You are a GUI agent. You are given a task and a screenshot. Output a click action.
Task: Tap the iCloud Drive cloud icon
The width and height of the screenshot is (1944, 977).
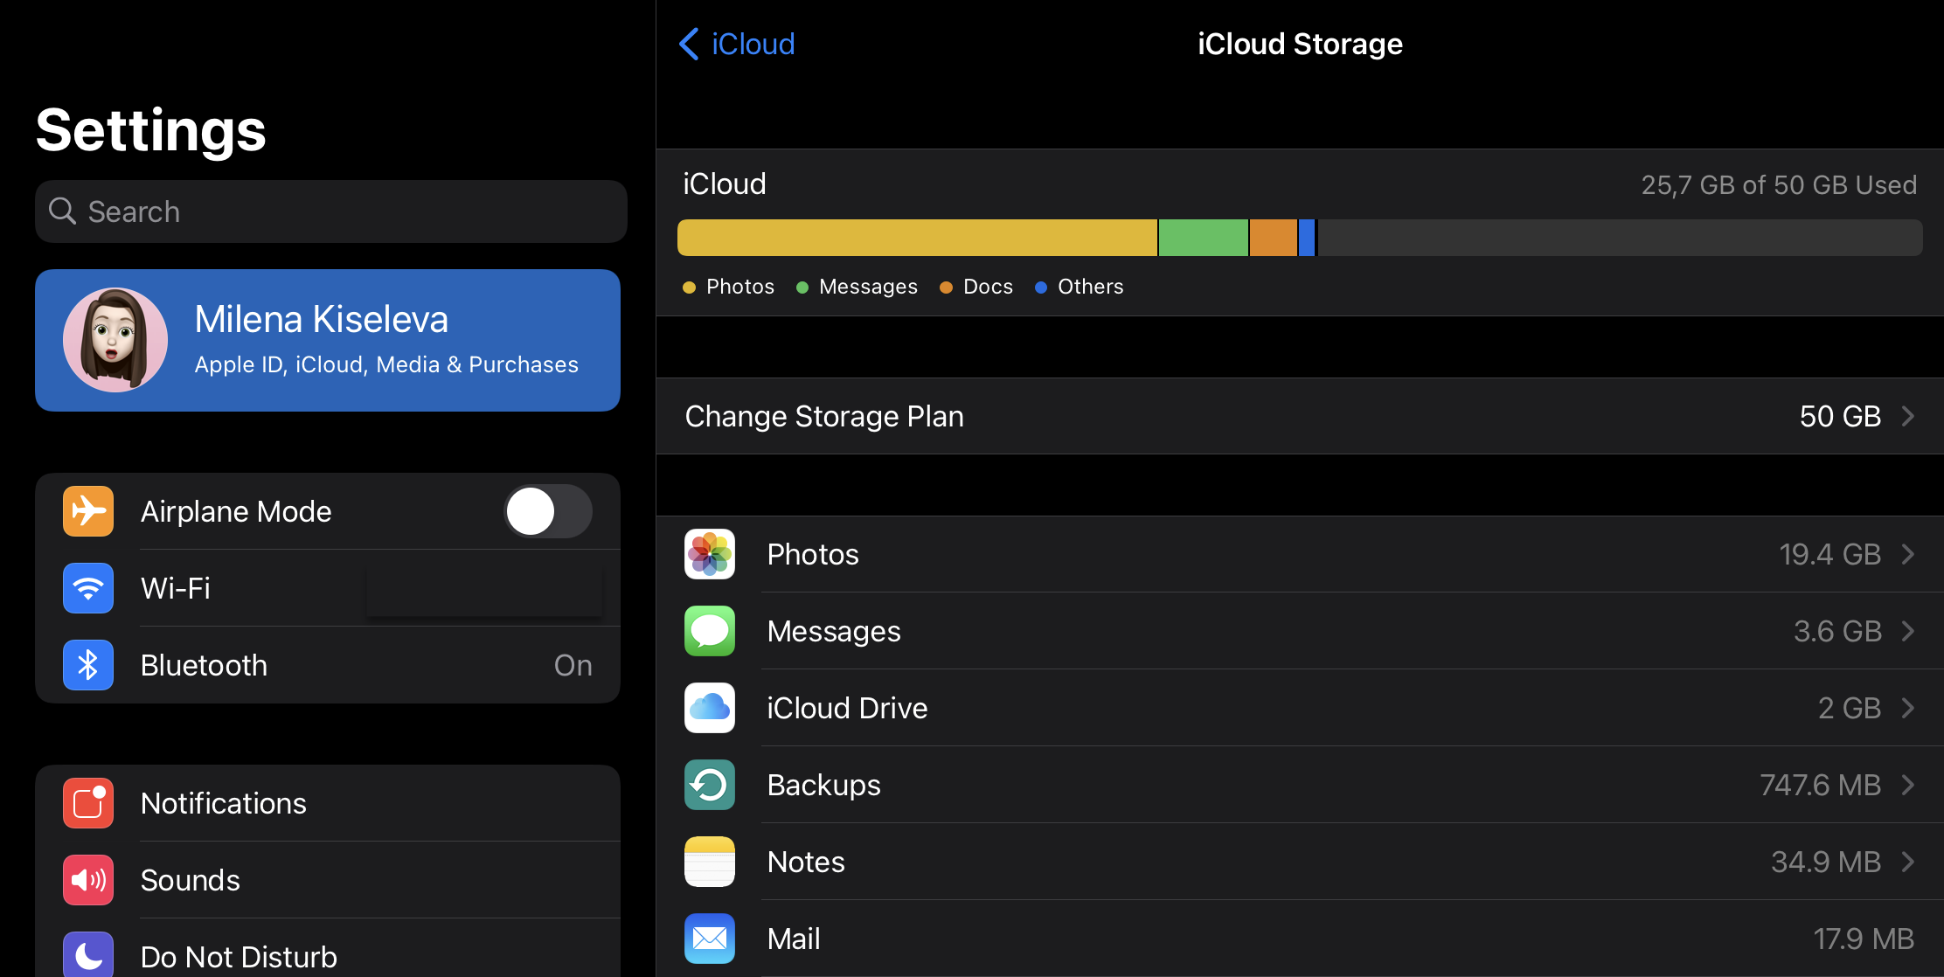(710, 708)
